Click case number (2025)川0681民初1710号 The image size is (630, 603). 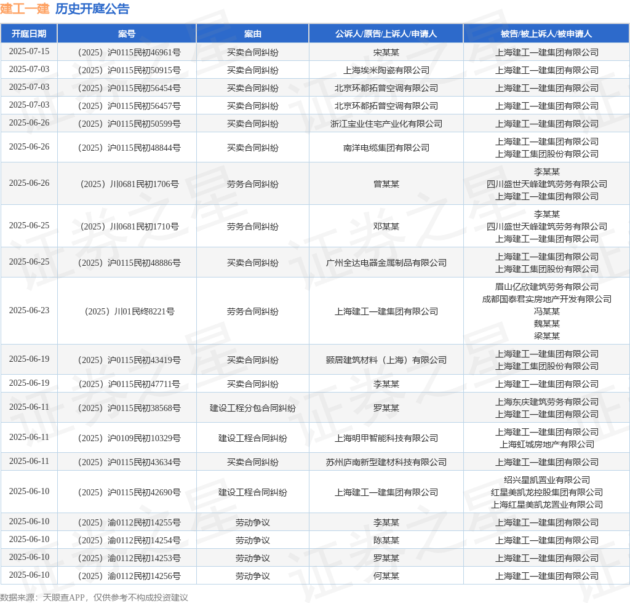point(129,226)
